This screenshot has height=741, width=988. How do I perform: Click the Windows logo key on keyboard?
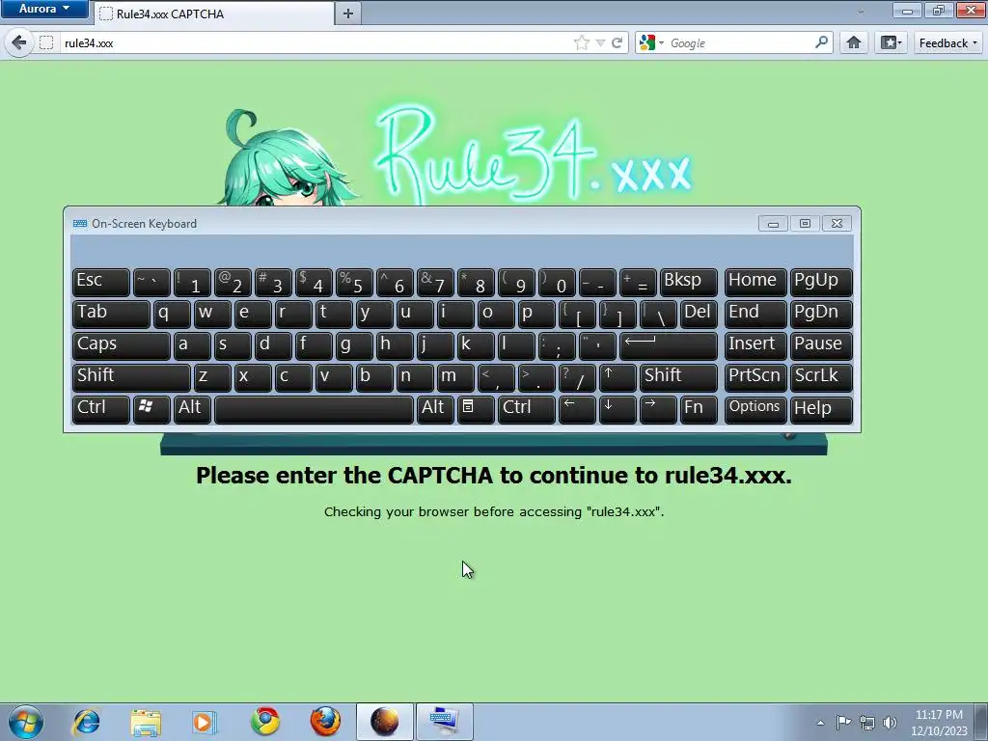(x=151, y=409)
